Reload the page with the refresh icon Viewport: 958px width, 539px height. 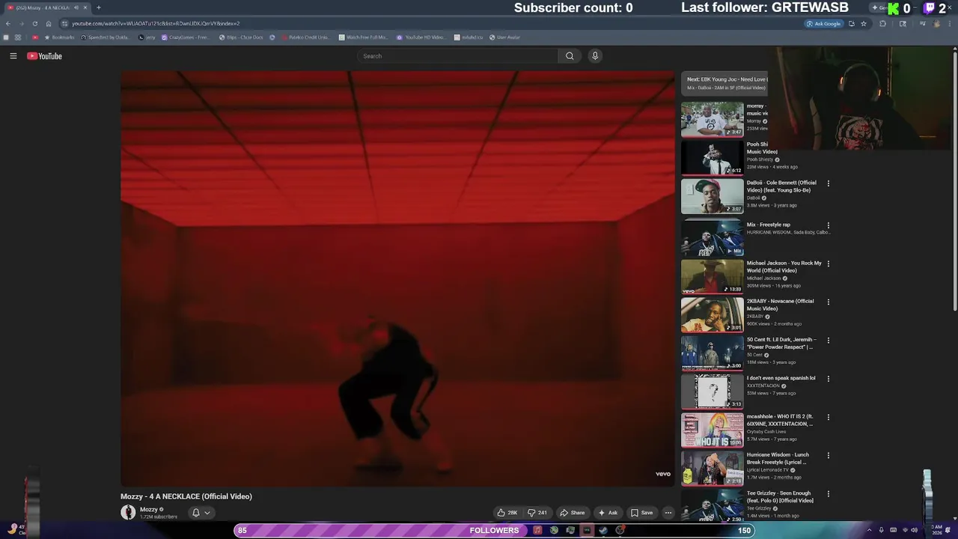[x=34, y=24]
